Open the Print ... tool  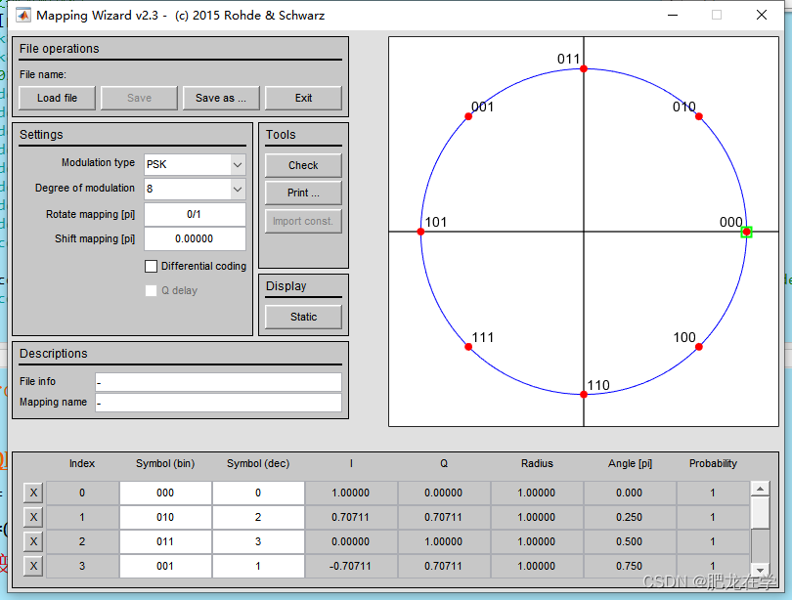(303, 193)
